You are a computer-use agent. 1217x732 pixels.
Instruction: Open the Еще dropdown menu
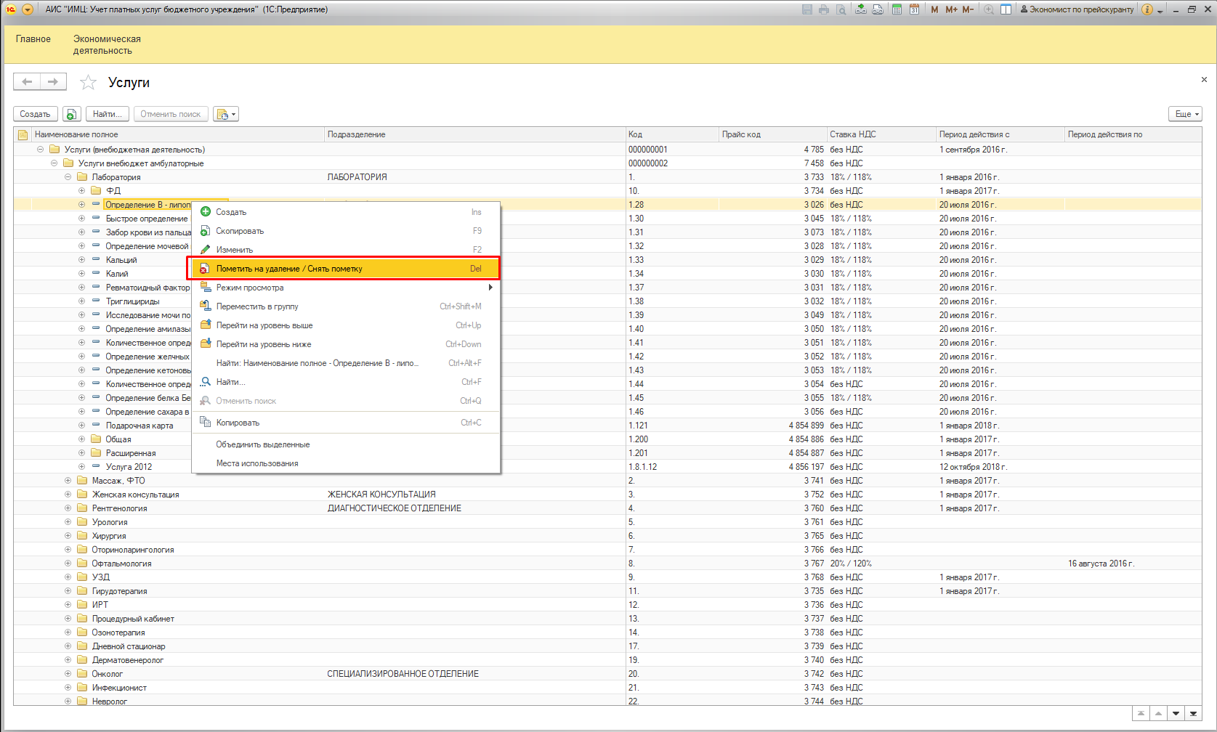click(1185, 114)
